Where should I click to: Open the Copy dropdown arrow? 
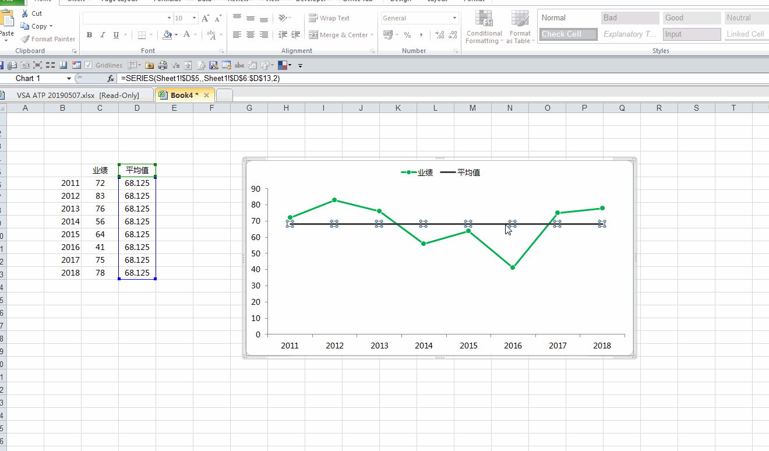[x=51, y=26]
